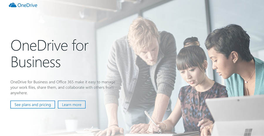Click the word 'anywhere.' ending the description
The image size is (264, 136).
click(x=19, y=93)
